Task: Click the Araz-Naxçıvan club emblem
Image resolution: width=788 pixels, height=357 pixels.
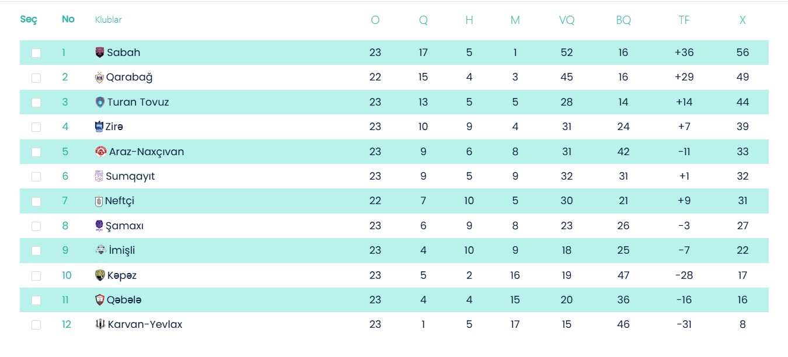Action: [x=101, y=152]
